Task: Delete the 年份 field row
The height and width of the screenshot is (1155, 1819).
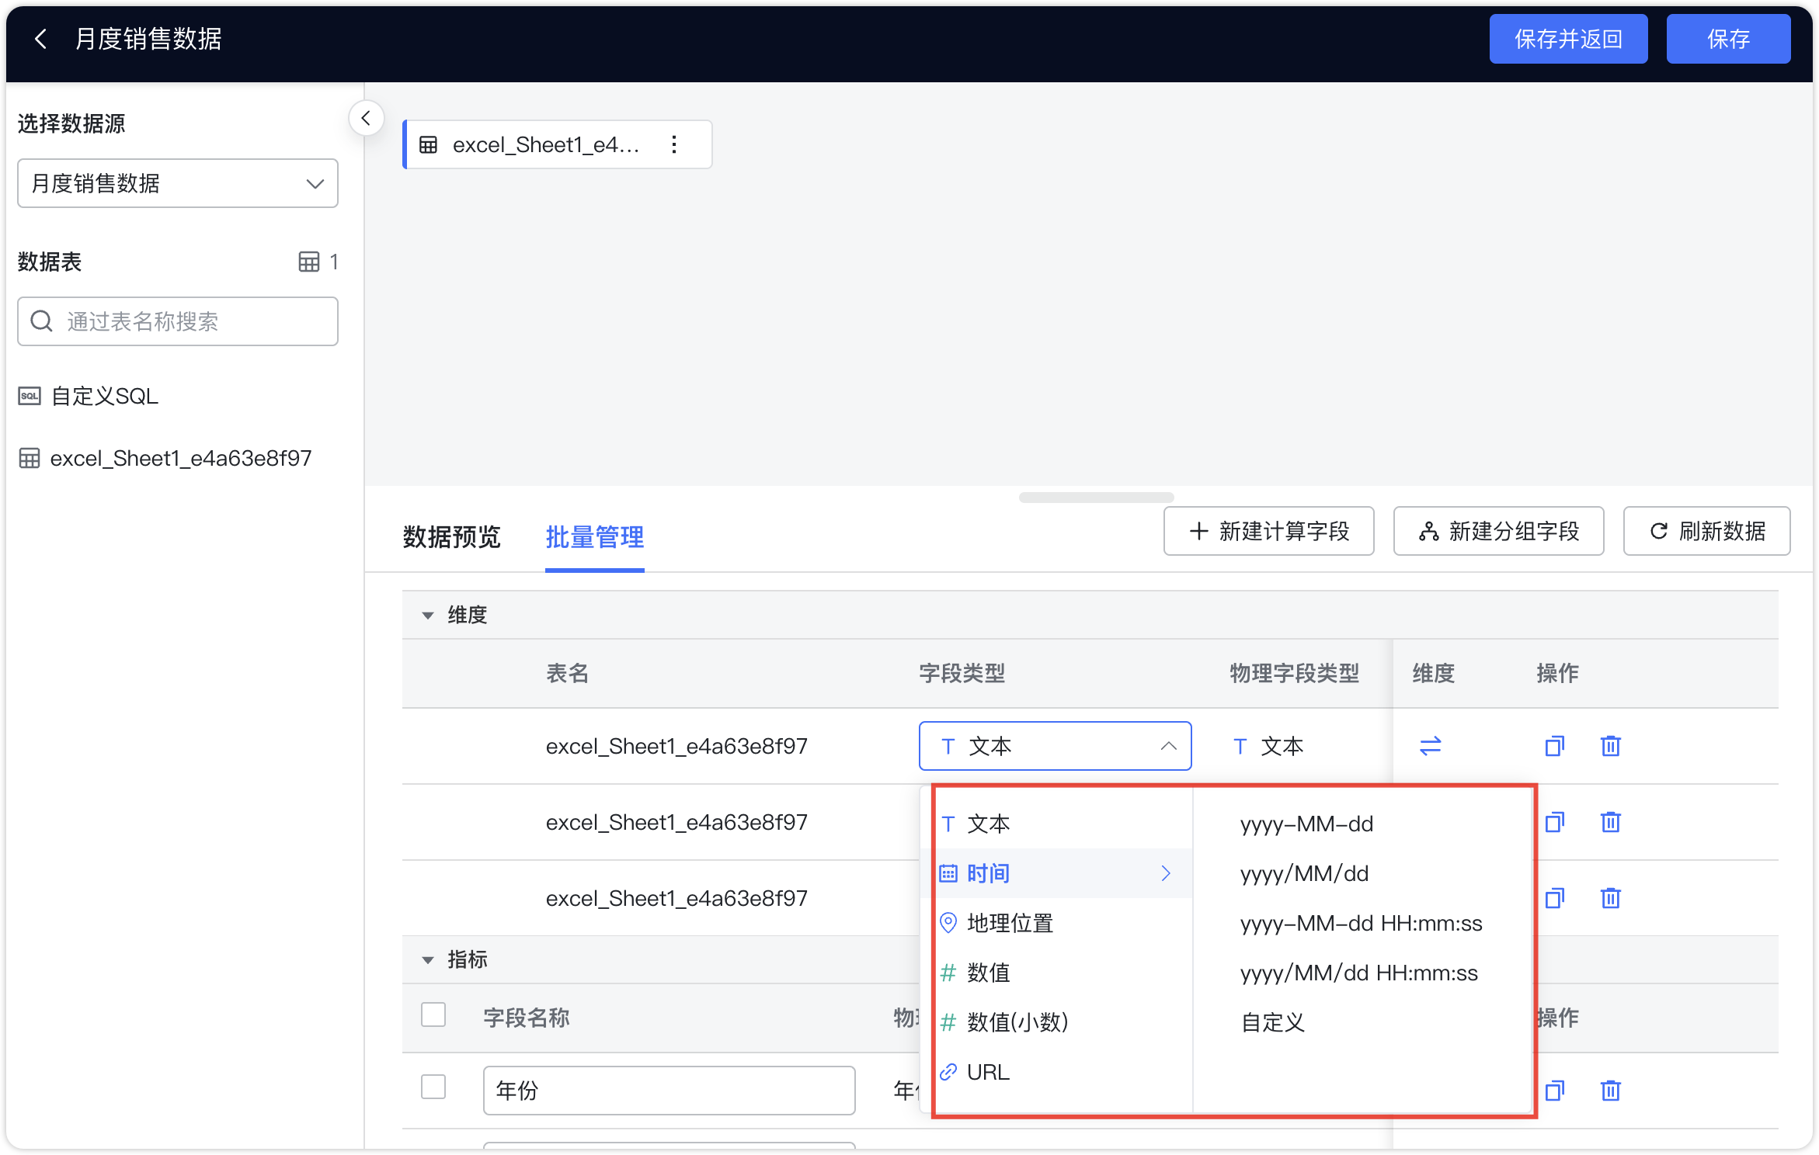Action: [1610, 1091]
